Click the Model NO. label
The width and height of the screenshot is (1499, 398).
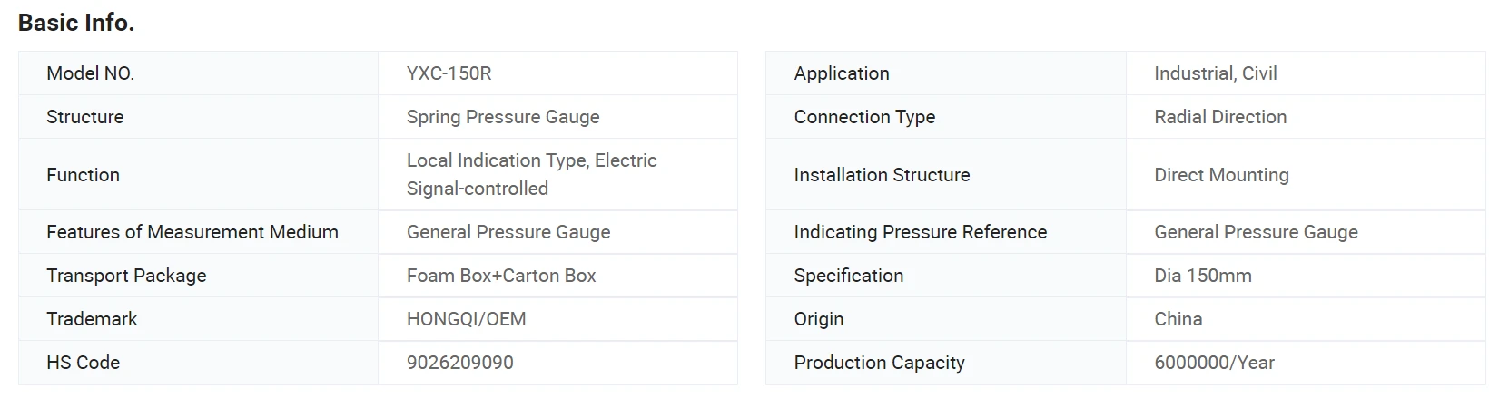[x=90, y=73]
